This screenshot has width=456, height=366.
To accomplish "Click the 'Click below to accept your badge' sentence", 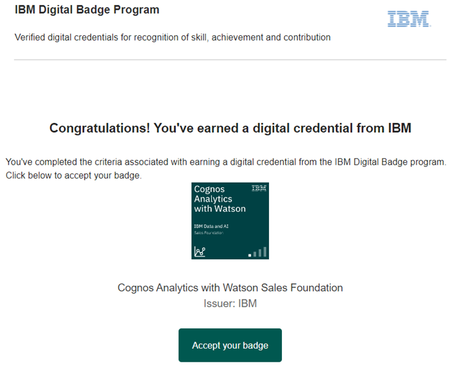I will [73, 175].
